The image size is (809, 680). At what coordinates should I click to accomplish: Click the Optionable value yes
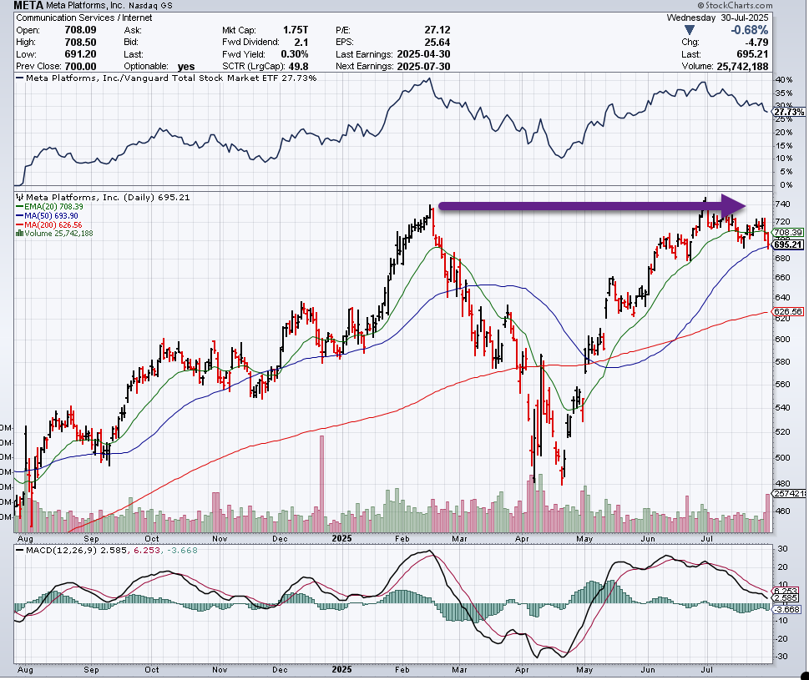click(x=186, y=67)
